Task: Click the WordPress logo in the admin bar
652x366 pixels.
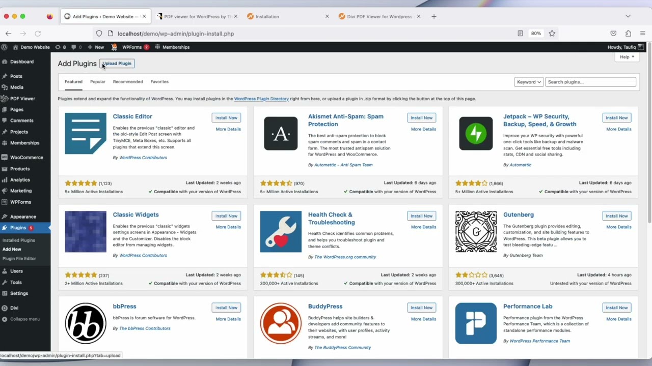Action: 5,47
